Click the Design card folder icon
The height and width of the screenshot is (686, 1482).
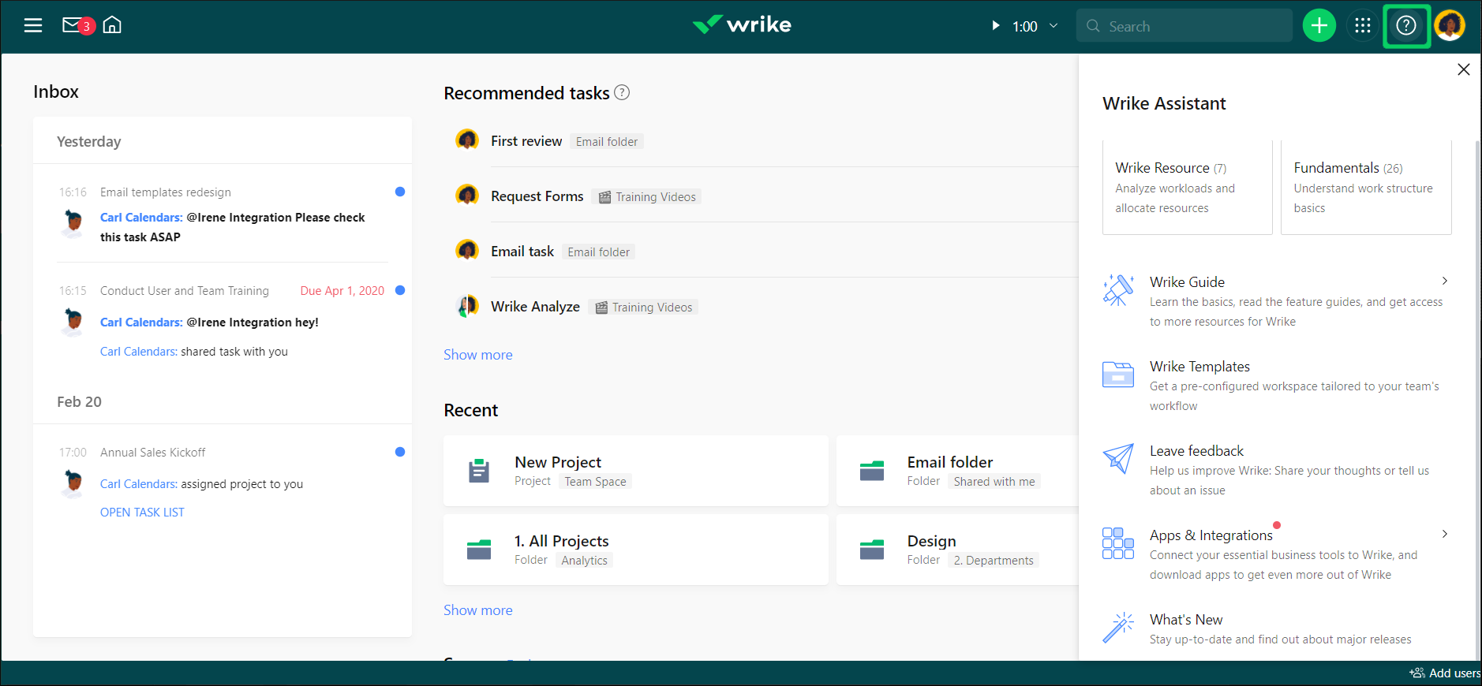(x=872, y=550)
